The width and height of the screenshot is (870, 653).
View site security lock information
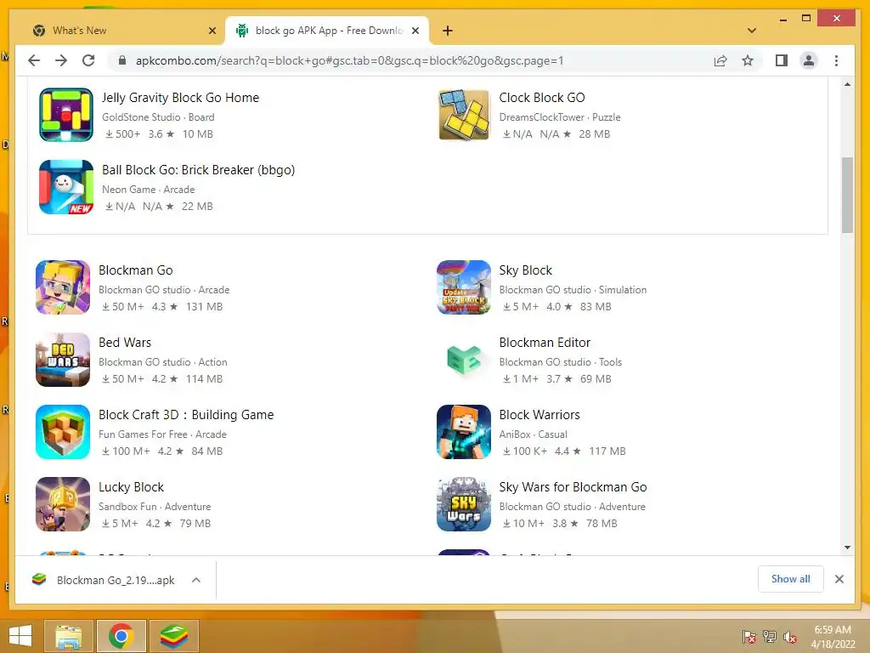coord(122,60)
